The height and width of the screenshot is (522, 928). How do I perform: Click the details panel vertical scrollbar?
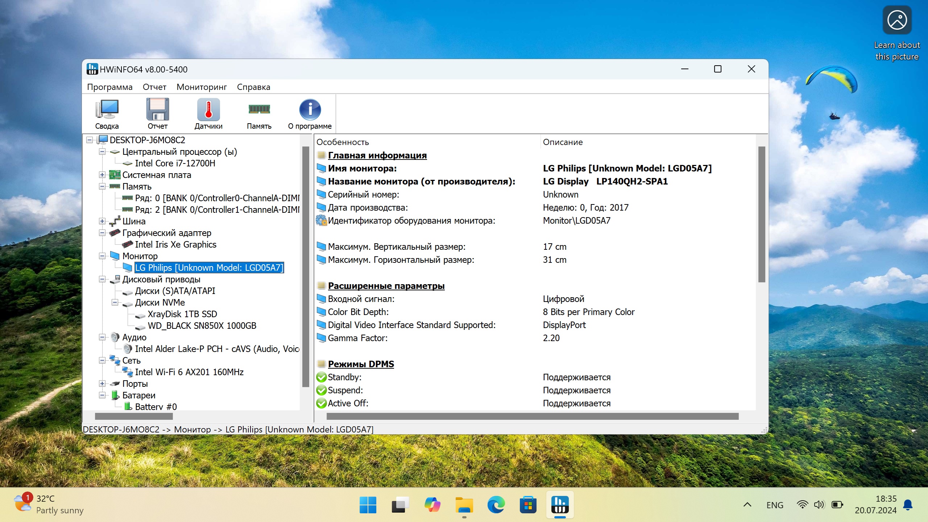[x=762, y=214]
